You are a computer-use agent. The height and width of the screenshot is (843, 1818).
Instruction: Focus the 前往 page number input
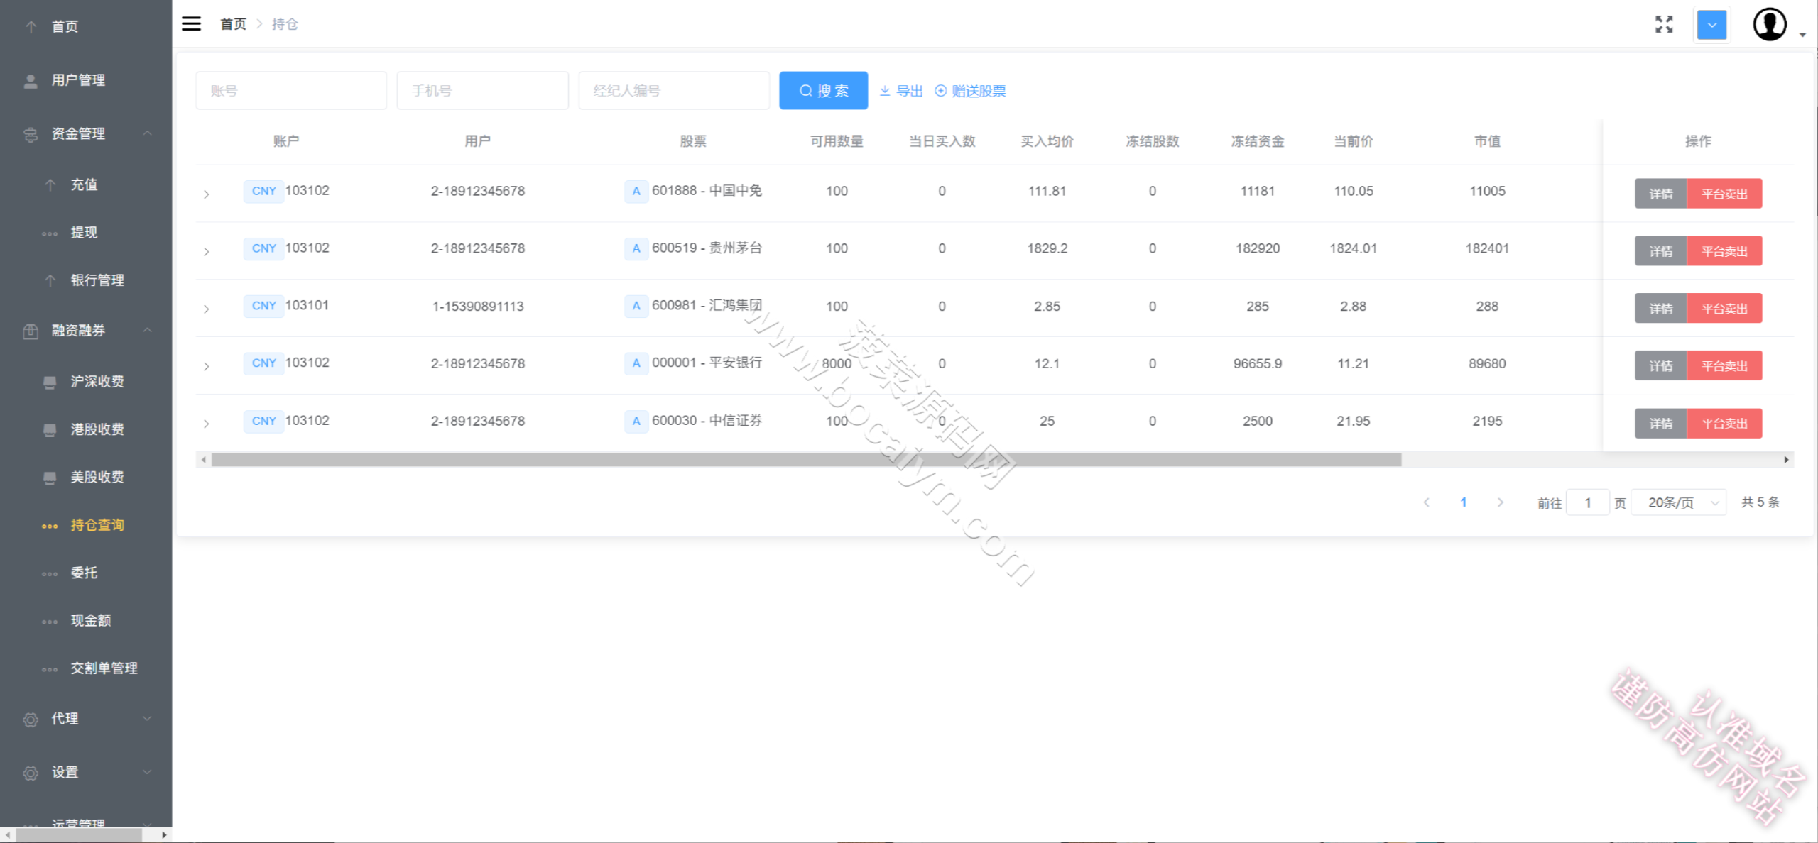pyautogui.click(x=1587, y=503)
